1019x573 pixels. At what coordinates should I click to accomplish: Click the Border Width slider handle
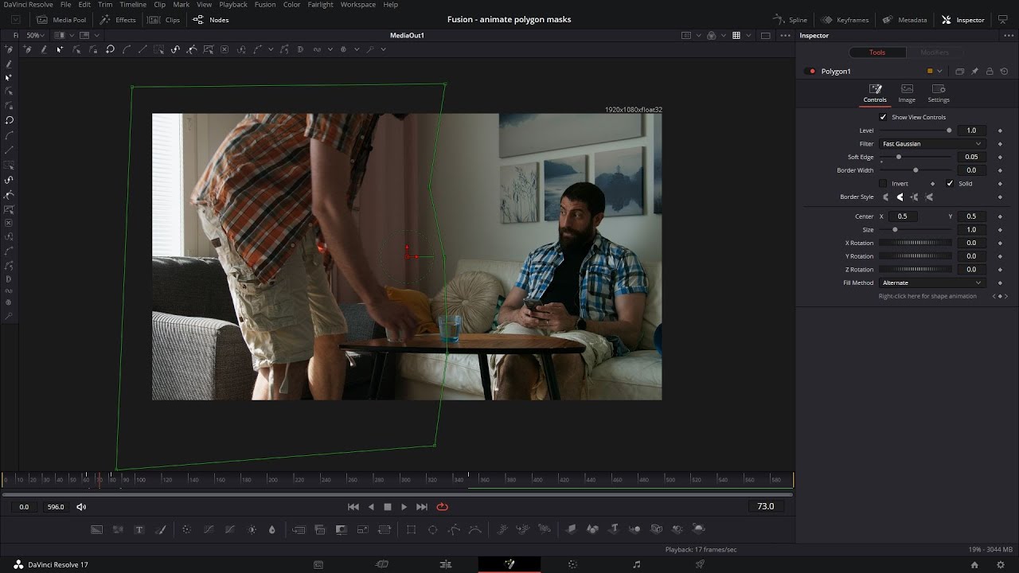click(916, 170)
